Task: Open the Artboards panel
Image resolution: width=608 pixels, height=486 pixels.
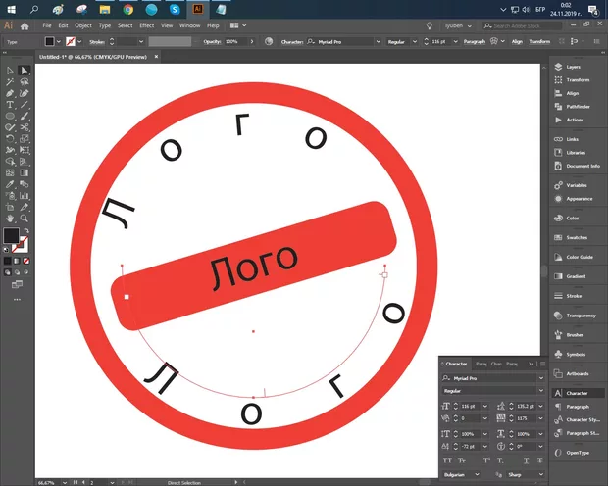Action: [578, 373]
